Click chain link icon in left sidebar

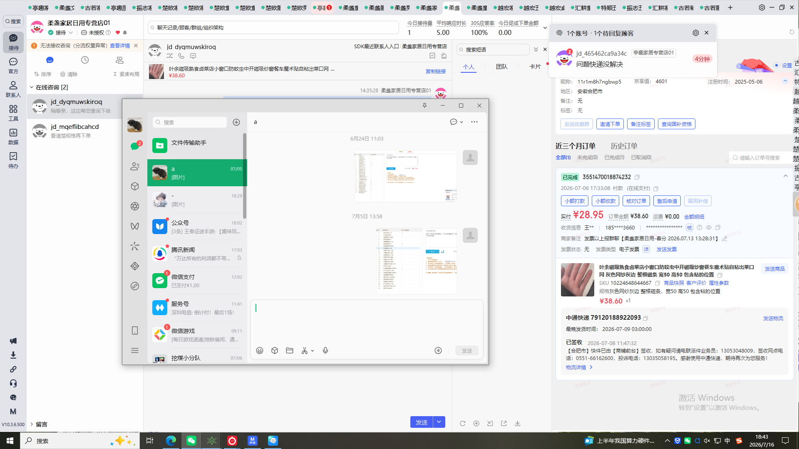pos(13,369)
